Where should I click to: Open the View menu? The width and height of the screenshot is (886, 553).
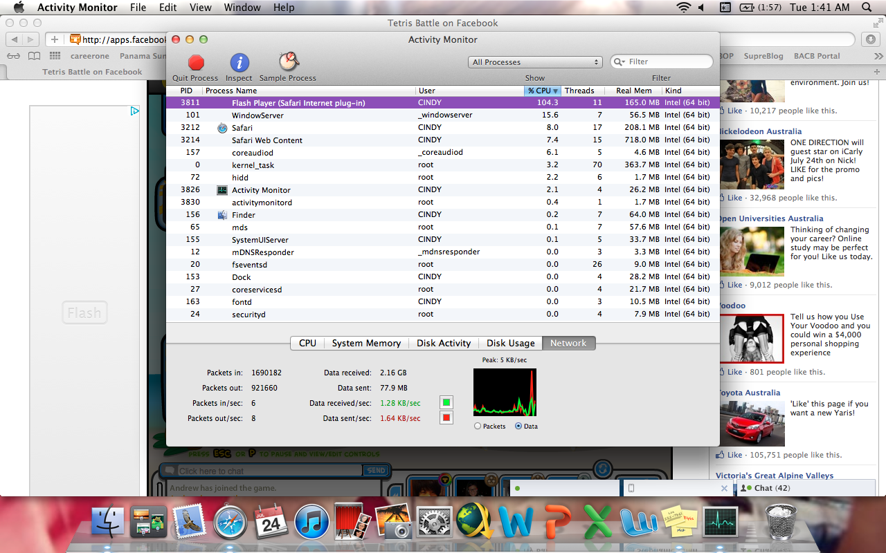201,8
